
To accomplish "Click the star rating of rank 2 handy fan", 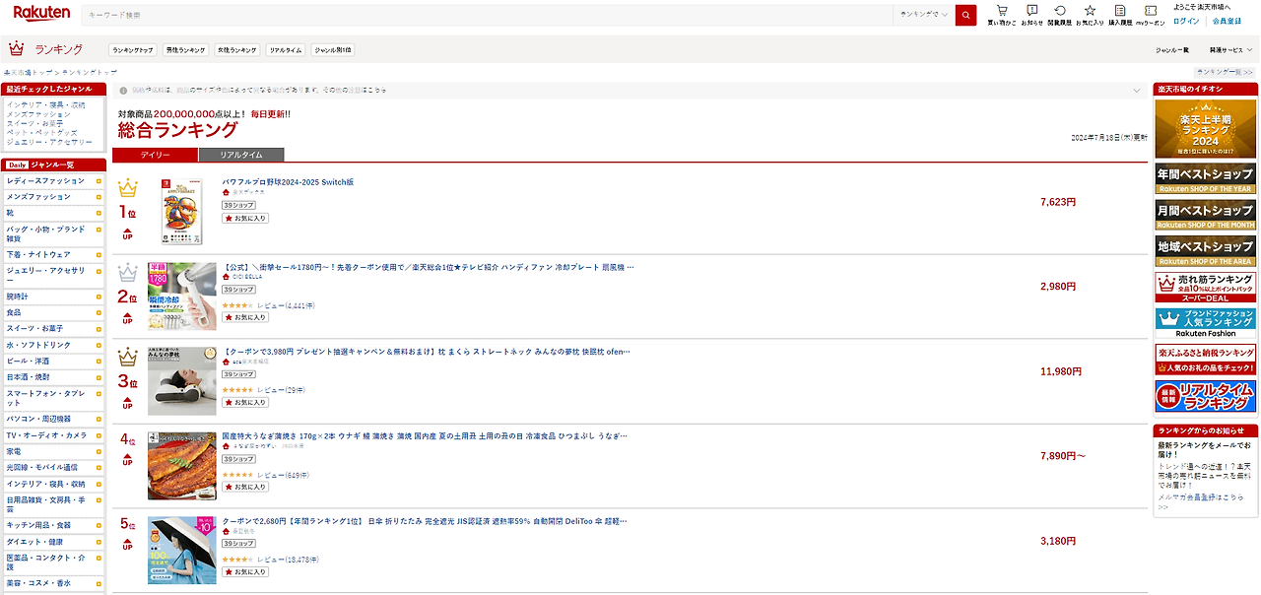I will click(x=237, y=305).
